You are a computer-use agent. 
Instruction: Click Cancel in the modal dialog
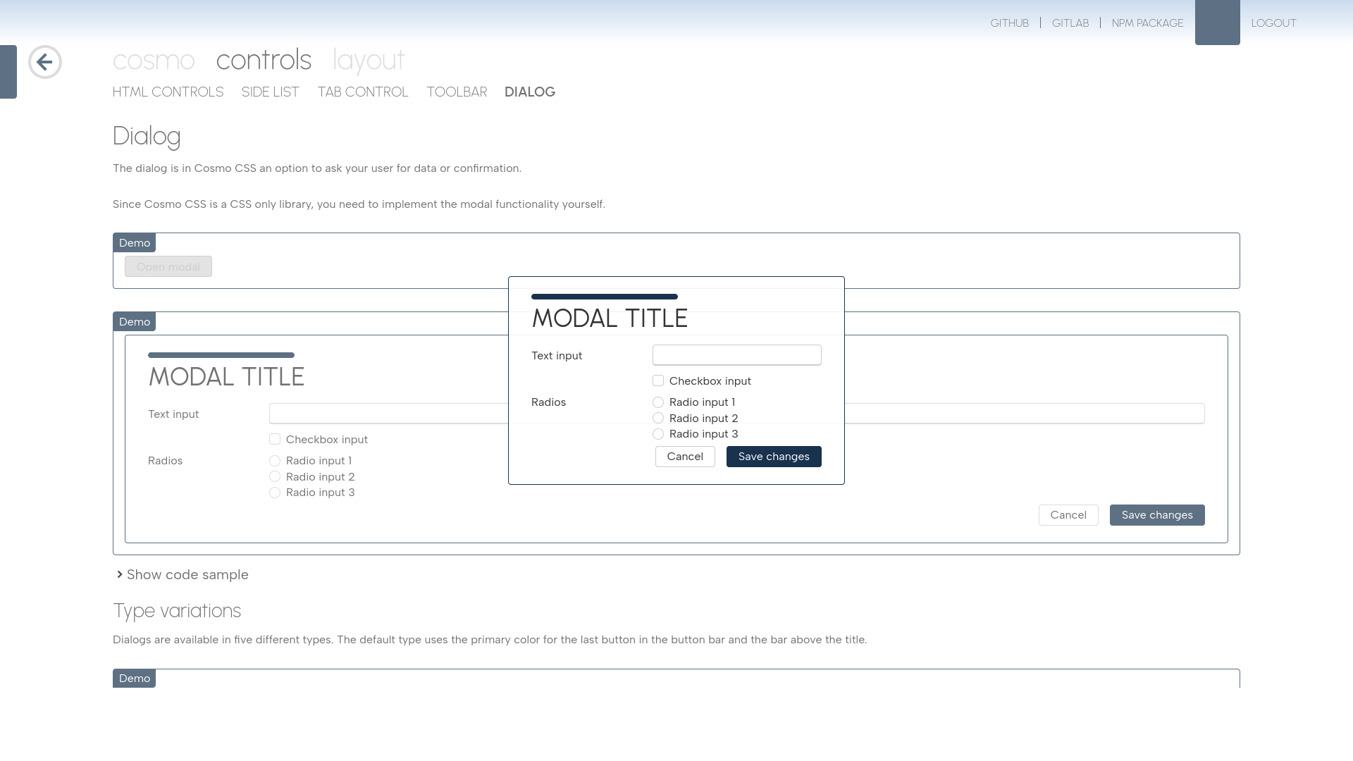pos(685,457)
